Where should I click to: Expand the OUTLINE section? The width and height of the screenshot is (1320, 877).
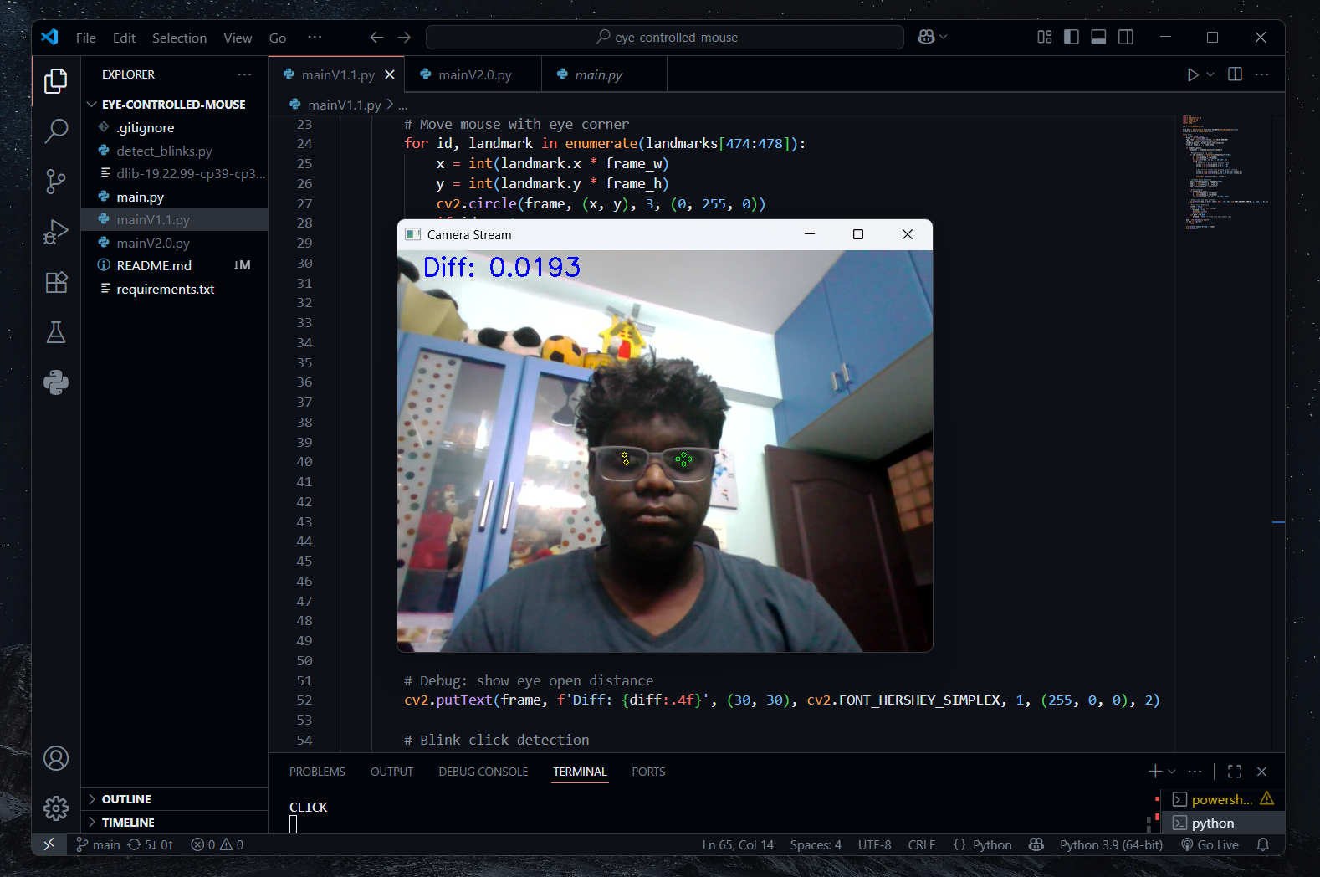click(x=126, y=799)
